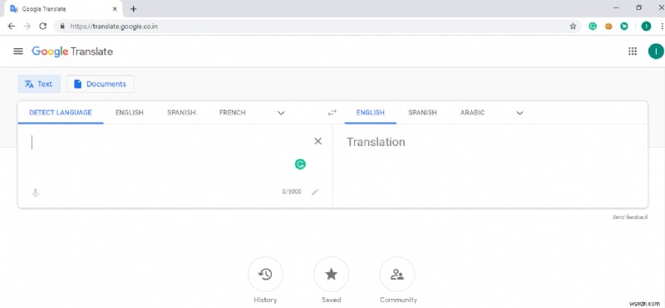
Task: Choose French as source language
Action: pyautogui.click(x=233, y=113)
